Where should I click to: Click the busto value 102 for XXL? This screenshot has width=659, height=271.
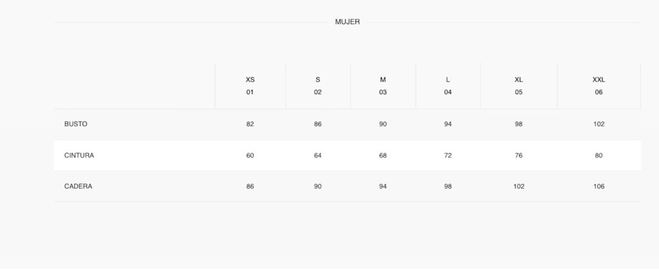599,124
